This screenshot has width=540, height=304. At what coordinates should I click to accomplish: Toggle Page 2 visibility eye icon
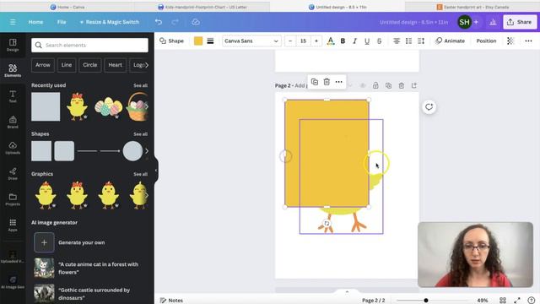363,85
